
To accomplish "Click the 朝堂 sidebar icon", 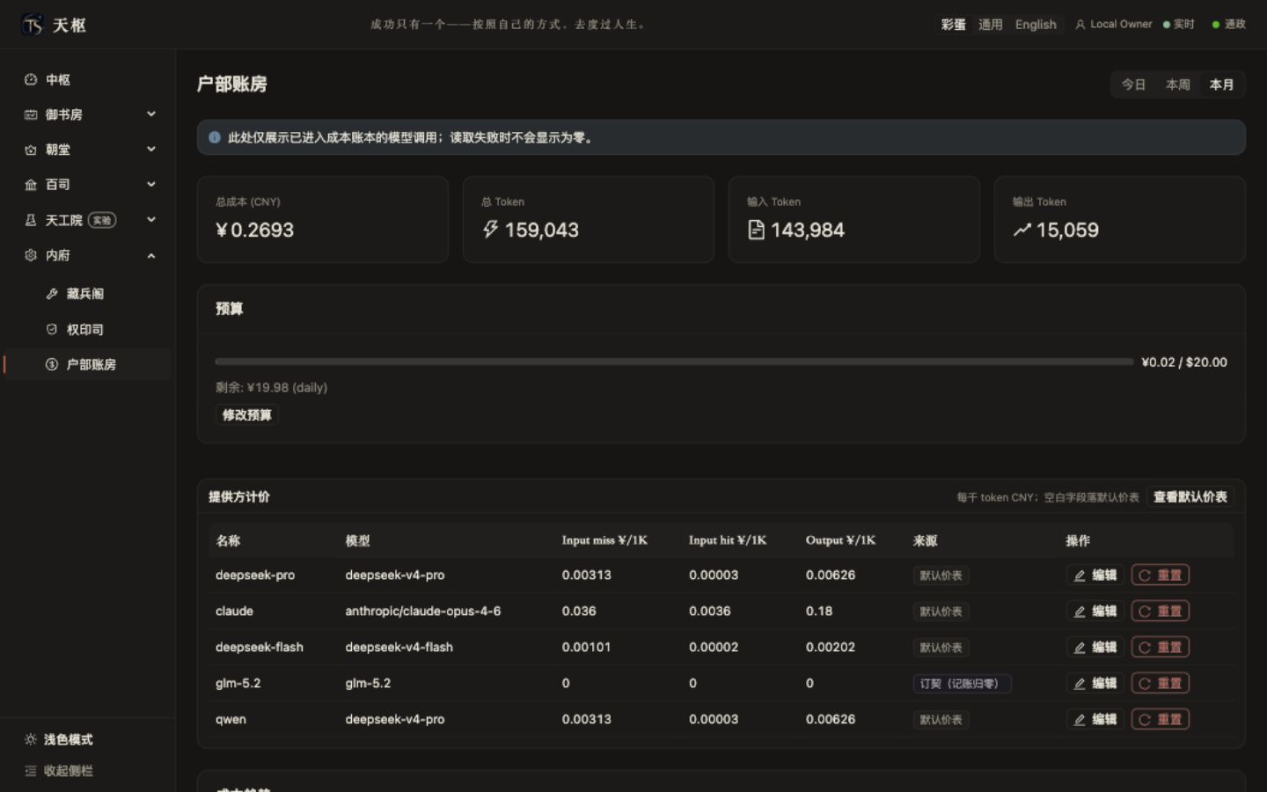I will coord(31,150).
